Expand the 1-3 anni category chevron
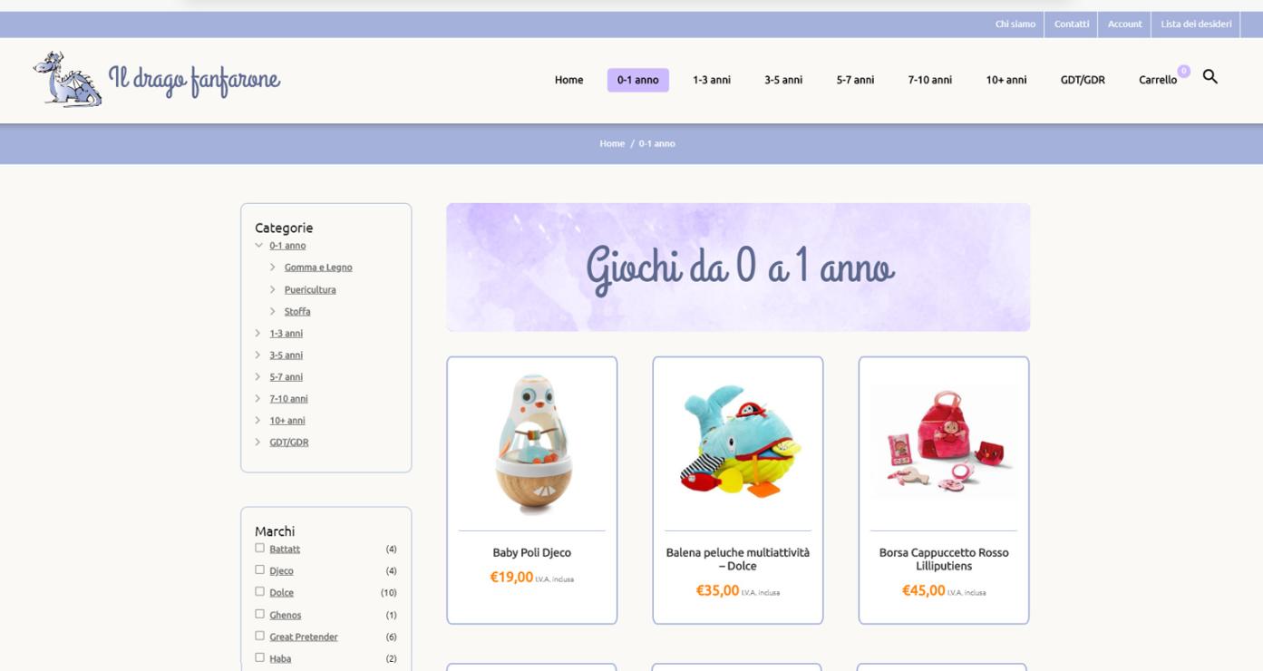 pyautogui.click(x=258, y=333)
